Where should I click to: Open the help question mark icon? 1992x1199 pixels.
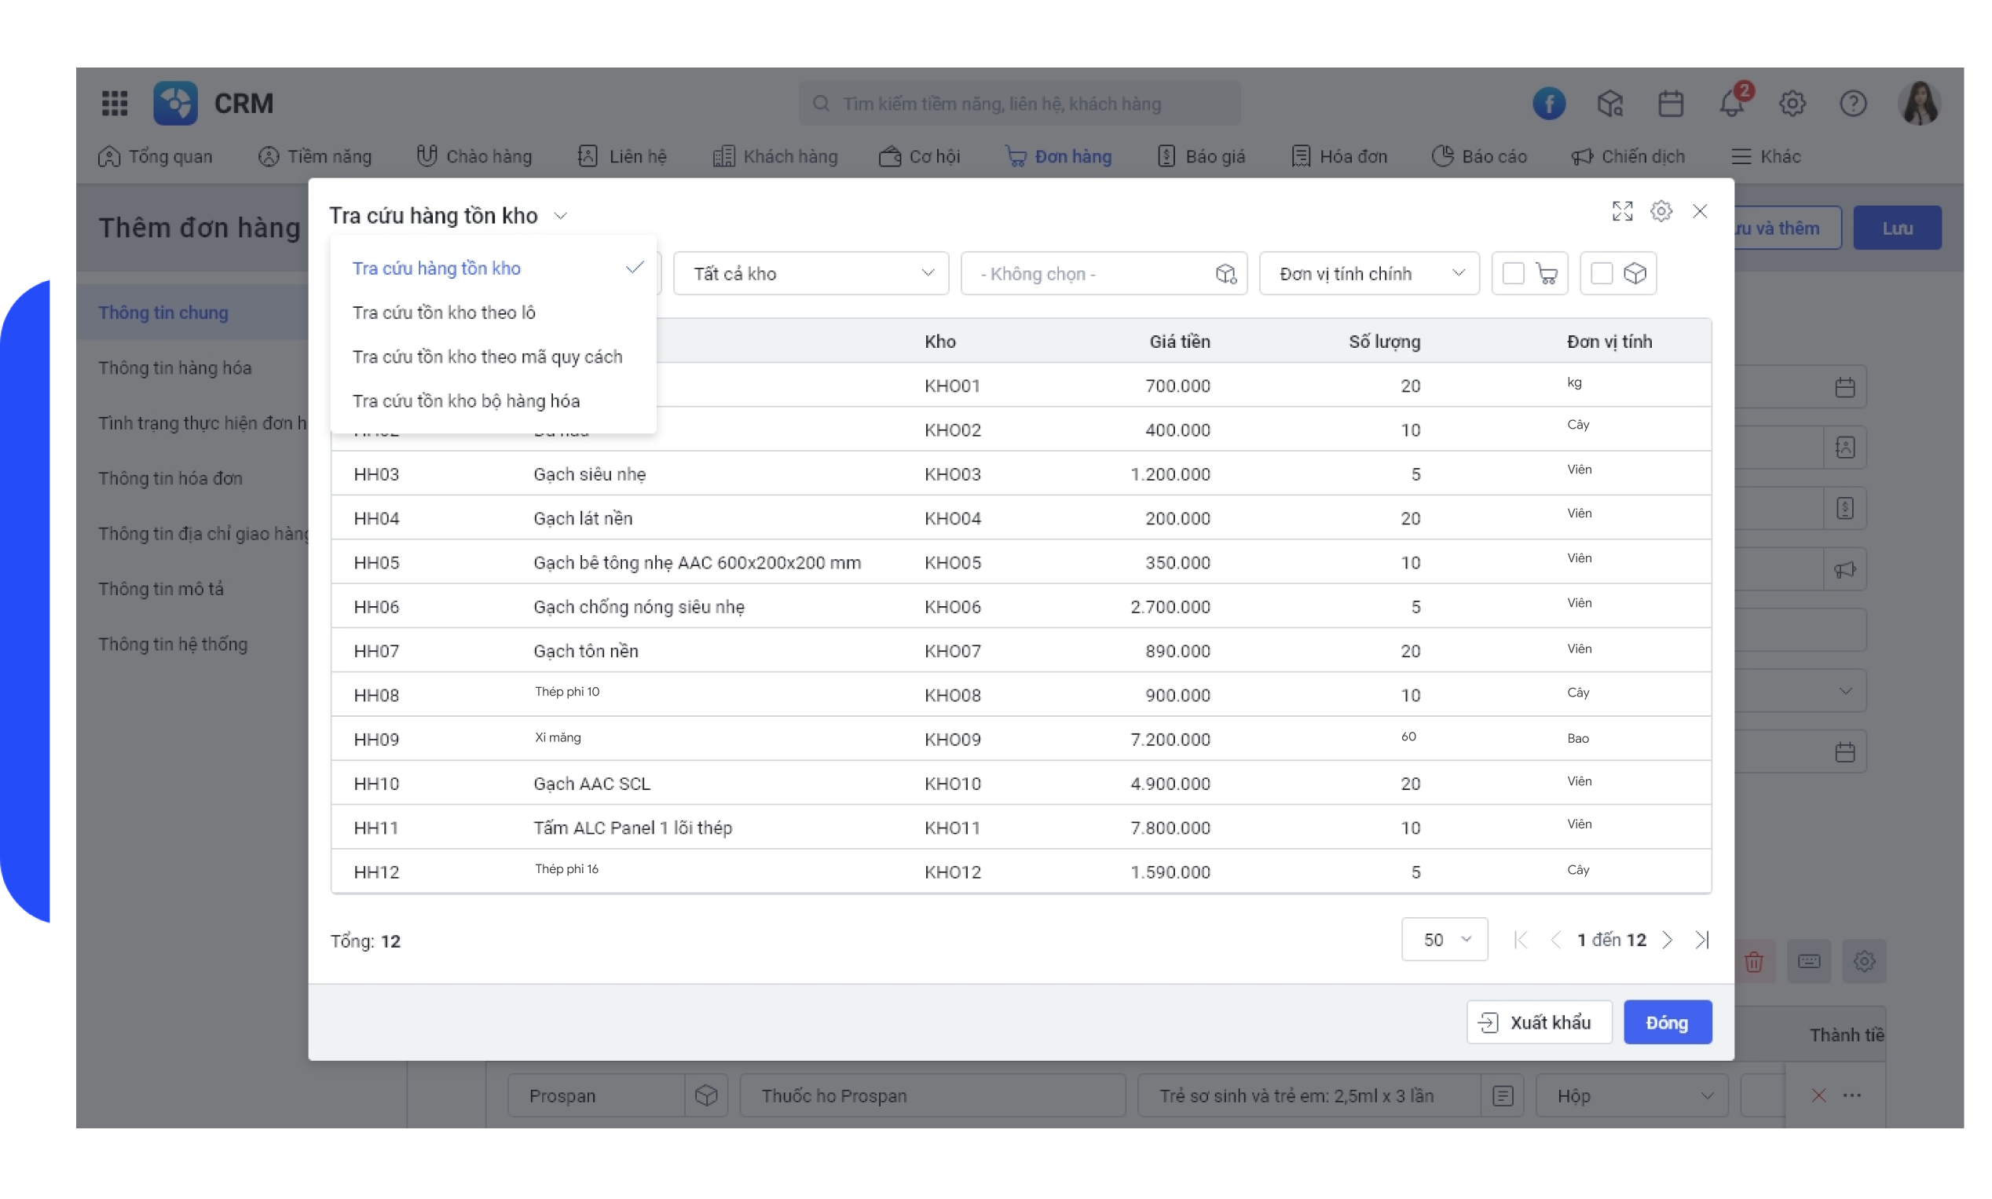[1852, 103]
